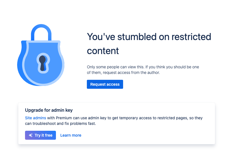Click the word "content" in the heading
This screenshot has height=168, width=233.
tap(103, 51)
